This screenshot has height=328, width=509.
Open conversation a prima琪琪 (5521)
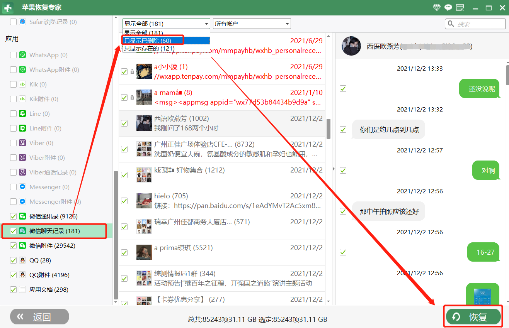pyautogui.click(x=222, y=253)
